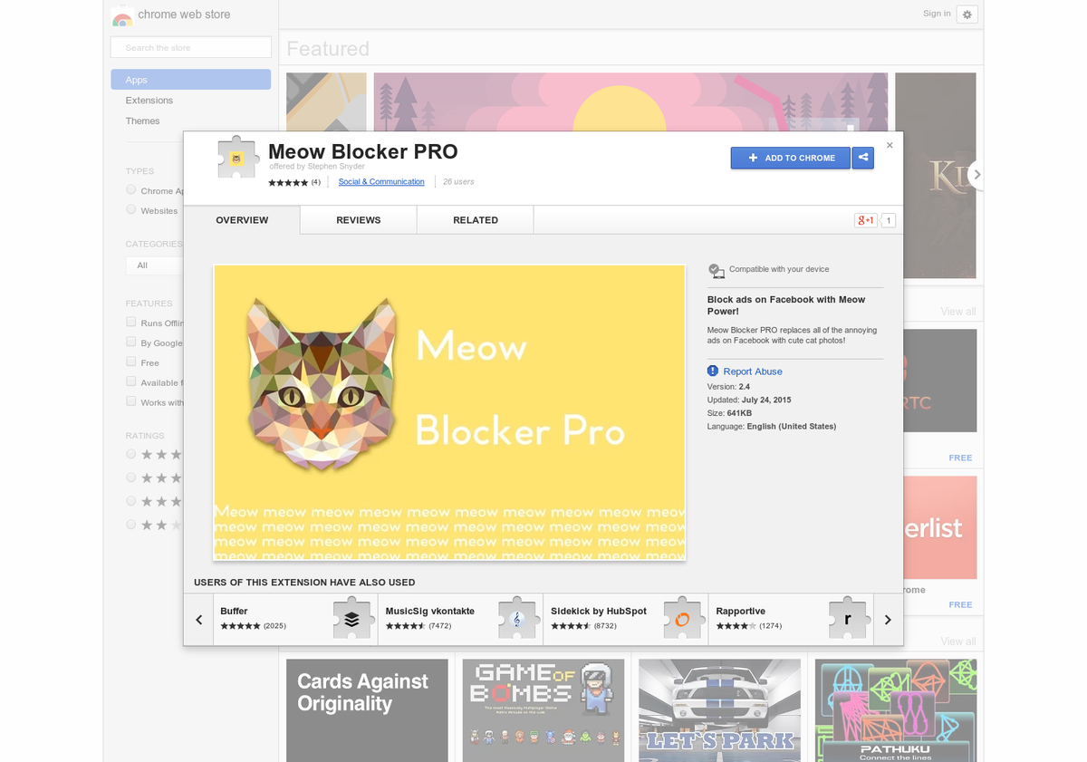Click the share button beside Add to Chrome
The height and width of the screenshot is (762, 1087).
coord(863,158)
